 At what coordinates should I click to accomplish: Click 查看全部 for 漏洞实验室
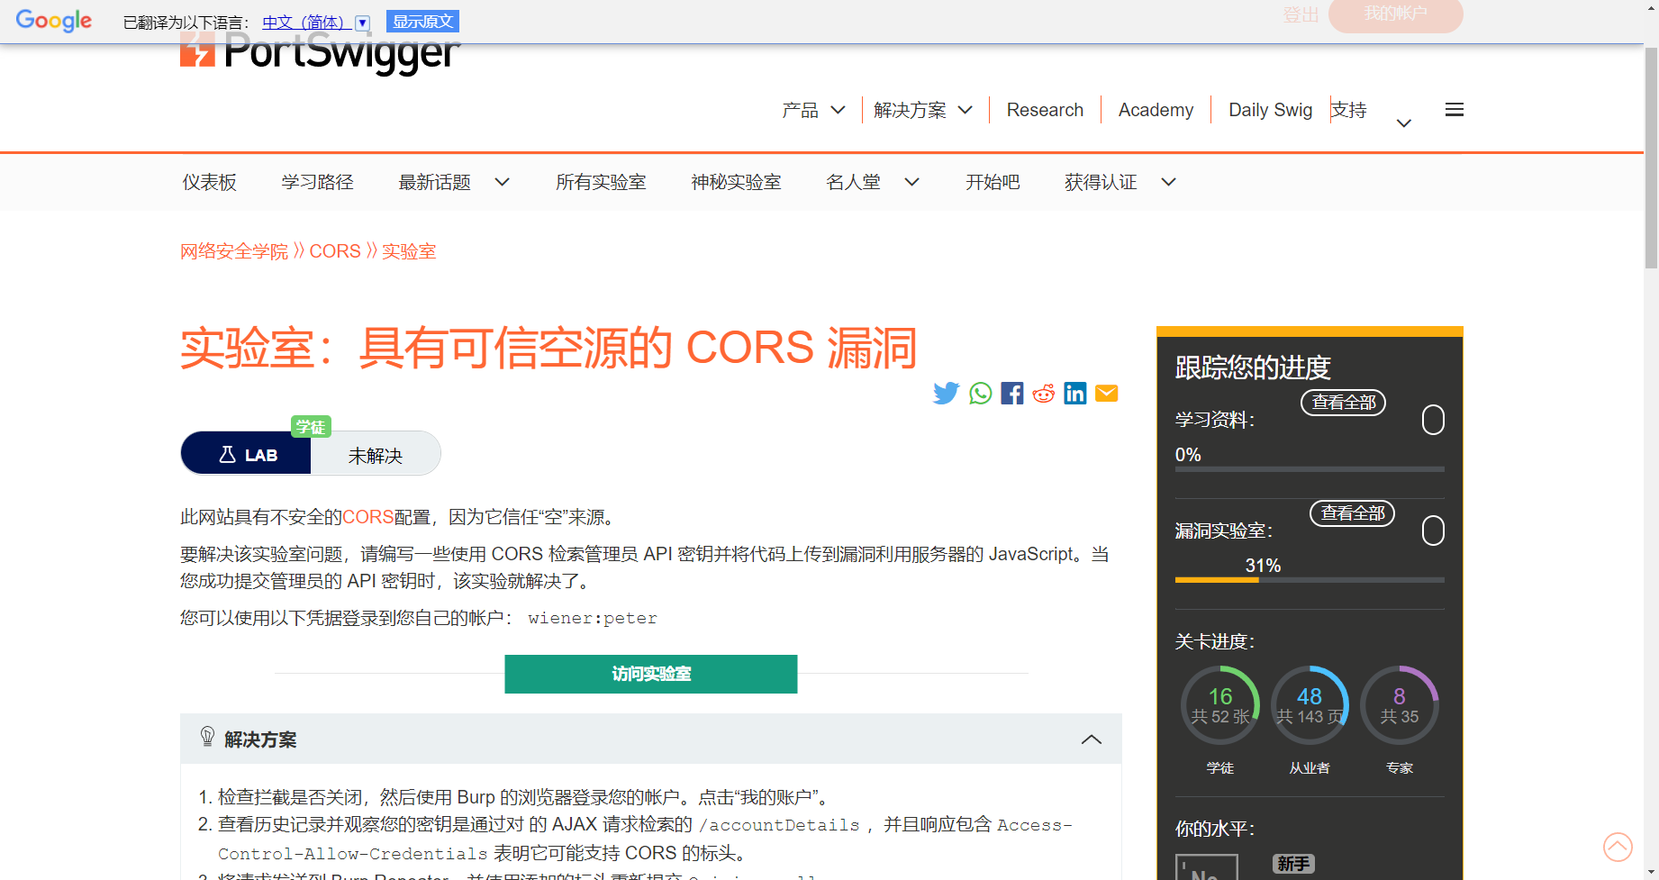coord(1352,513)
